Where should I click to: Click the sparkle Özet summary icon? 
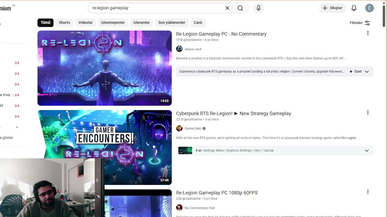click(351, 72)
